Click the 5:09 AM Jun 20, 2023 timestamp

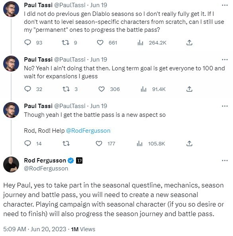point(35,229)
